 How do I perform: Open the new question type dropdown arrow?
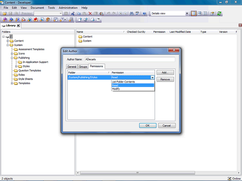point(65,20)
